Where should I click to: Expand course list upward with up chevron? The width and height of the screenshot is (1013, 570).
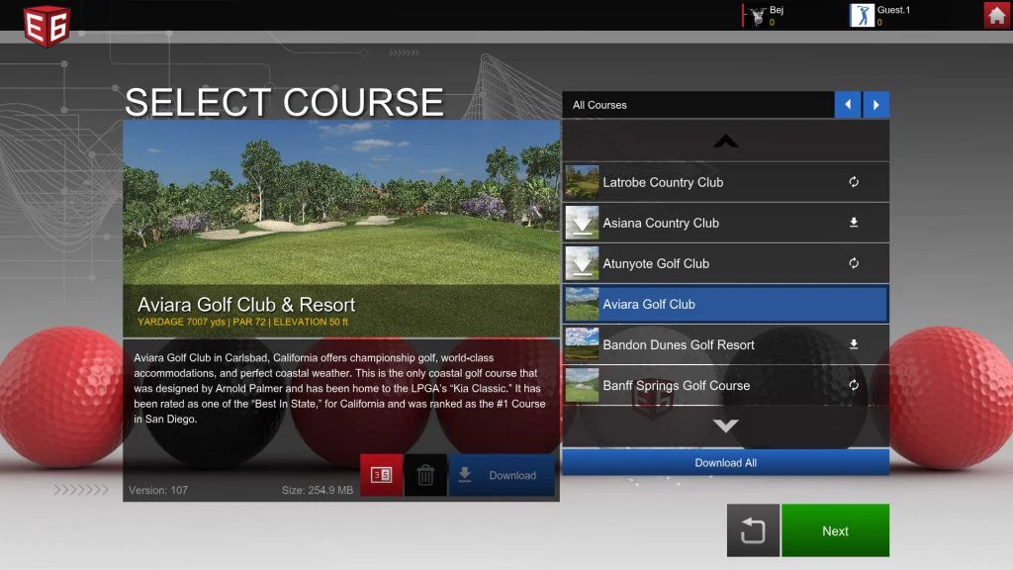click(725, 141)
